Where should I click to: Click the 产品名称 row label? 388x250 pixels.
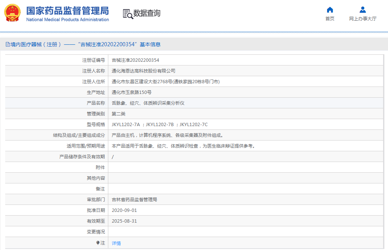[x=96, y=103]
